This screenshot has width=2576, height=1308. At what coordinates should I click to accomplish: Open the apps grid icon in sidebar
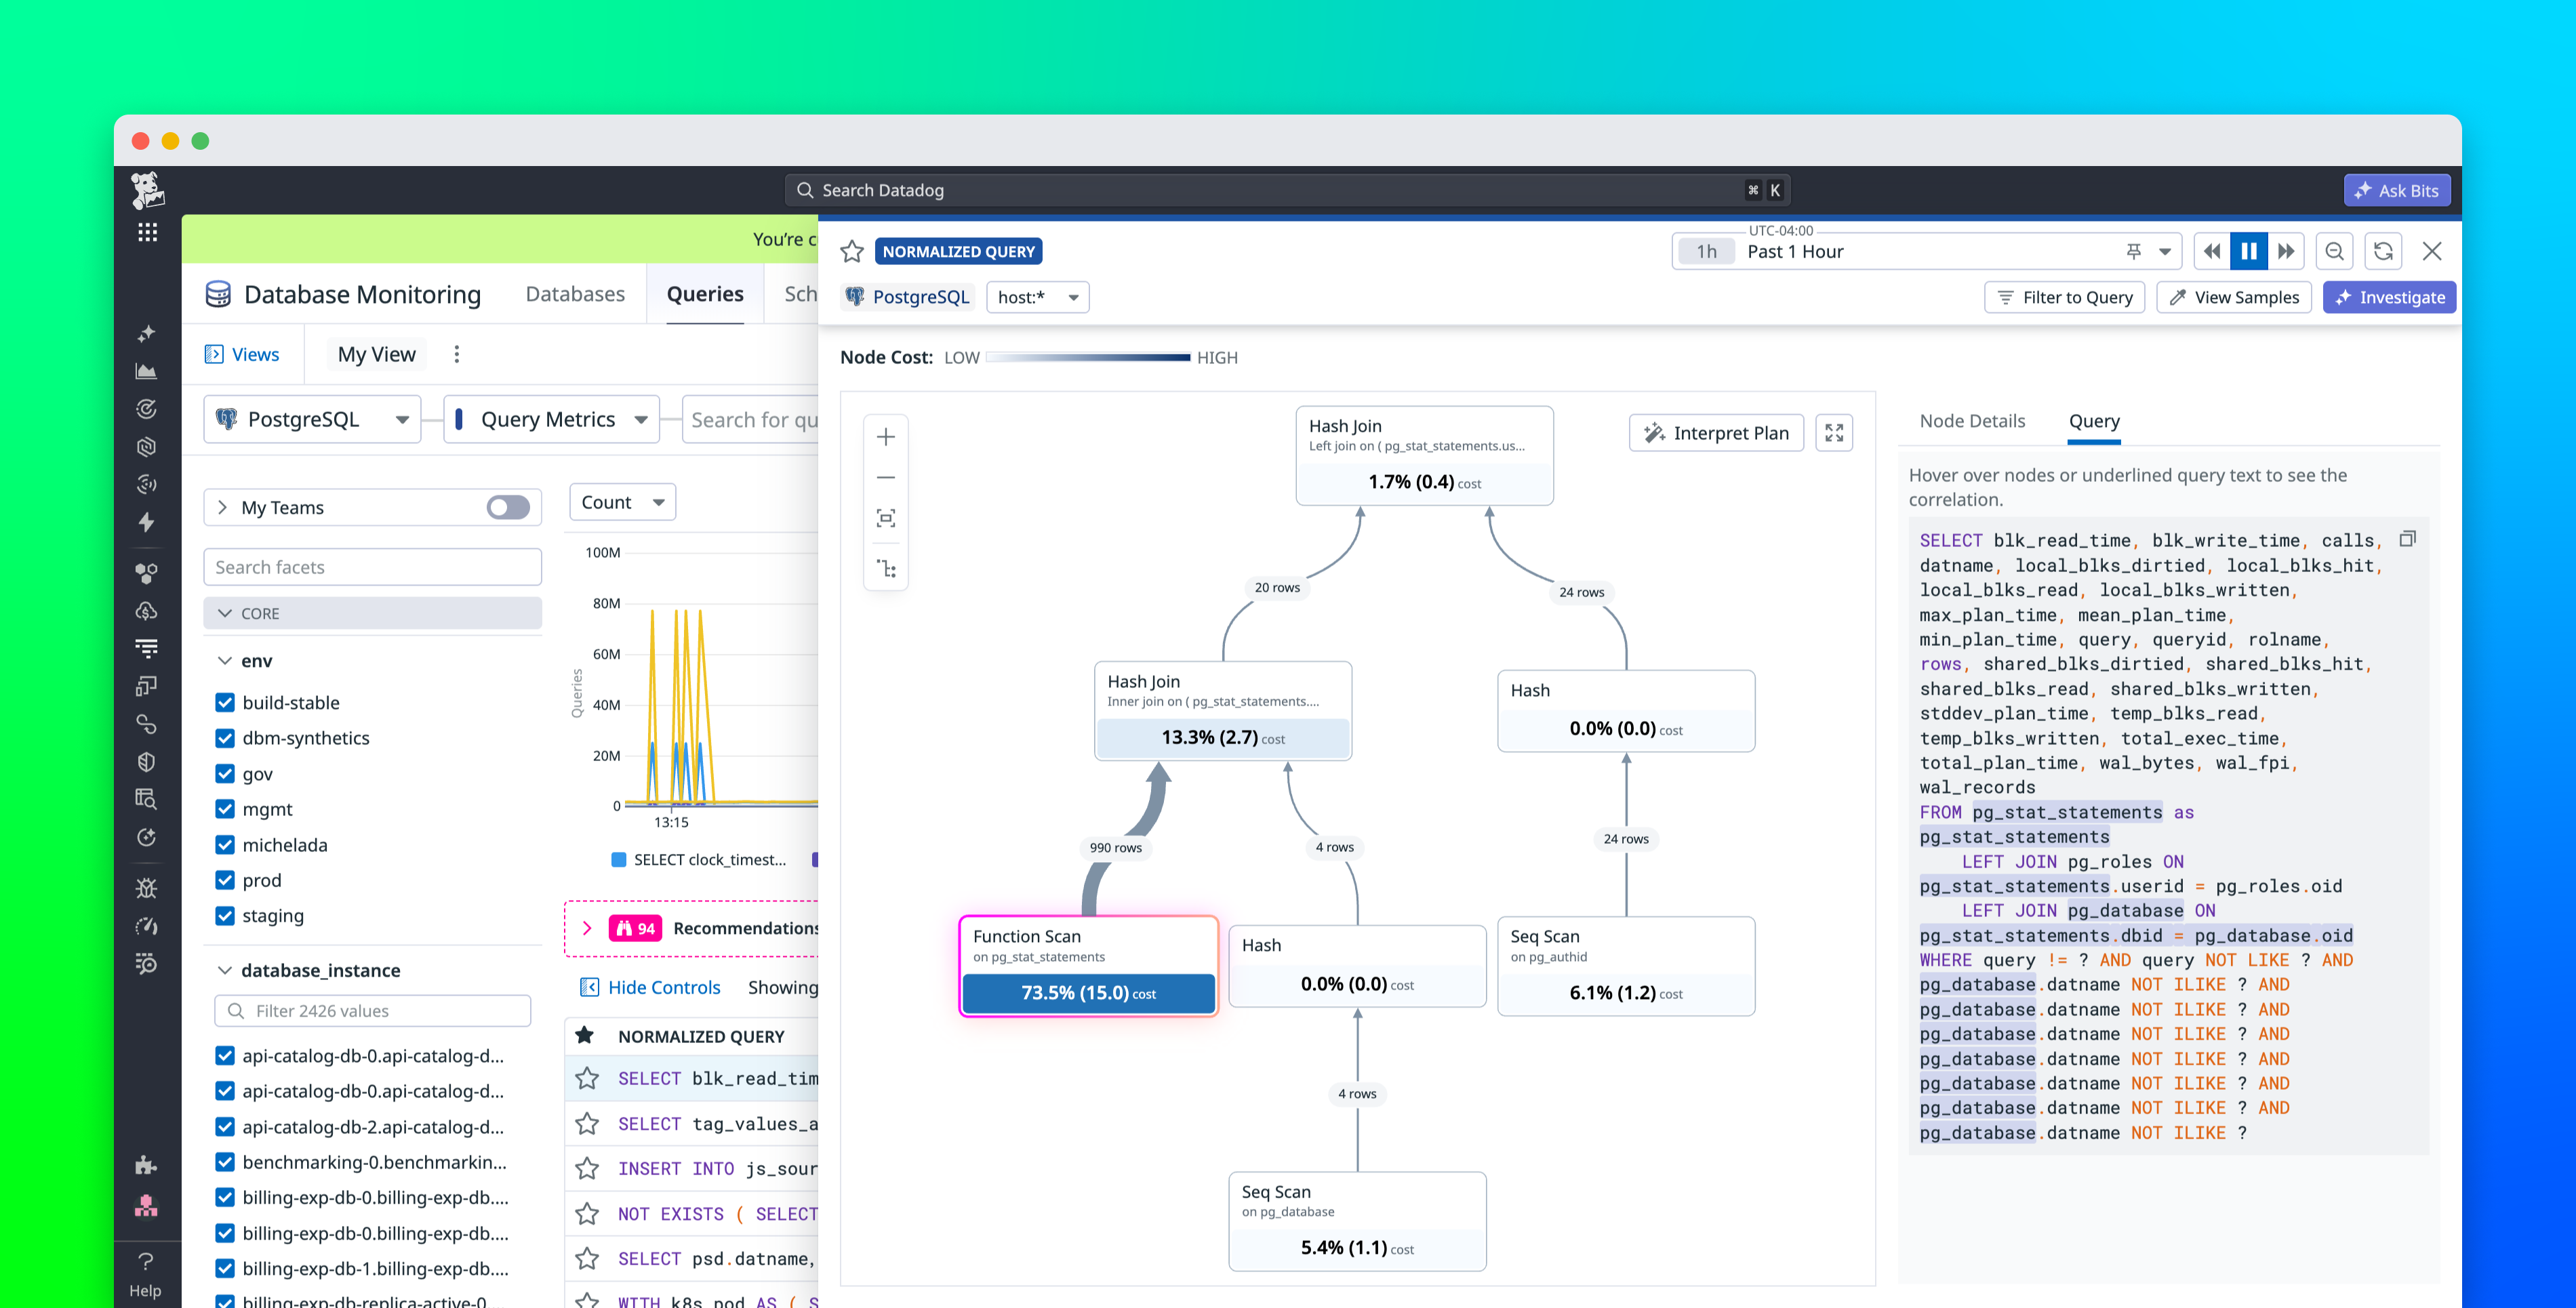click(148, 232)
